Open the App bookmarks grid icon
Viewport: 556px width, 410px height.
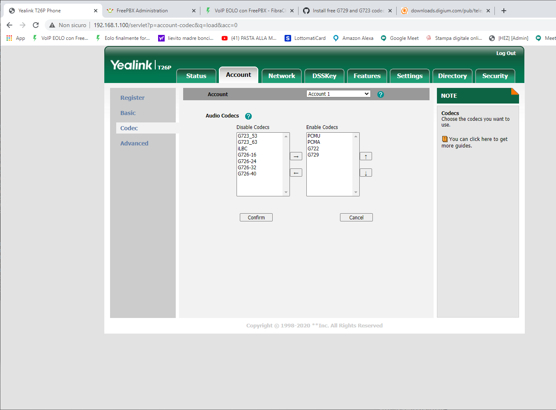coord(9,38)
